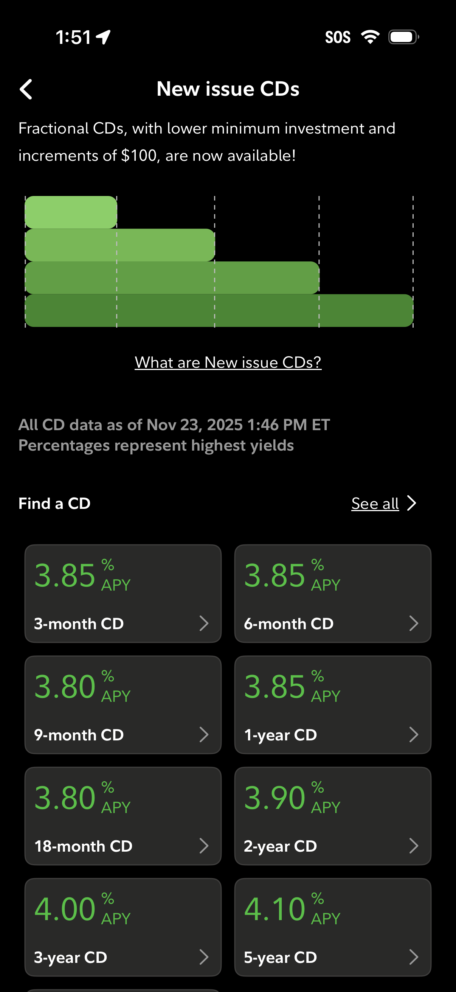Tap the battery status icon
The image size is (456, 992).
[x=403, y=37]
